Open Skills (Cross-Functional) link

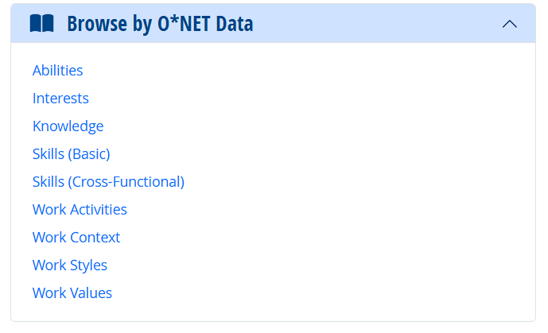108,182
